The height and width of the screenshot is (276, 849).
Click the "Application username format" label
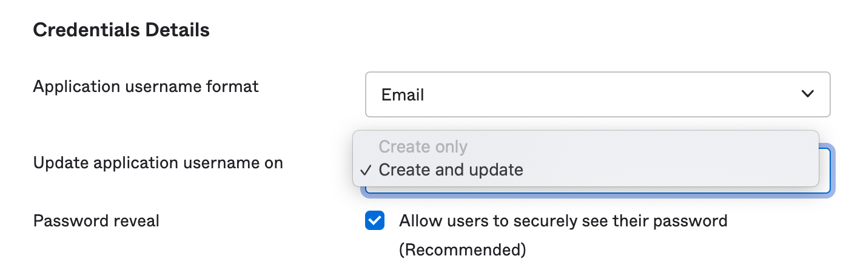coord(146,87)
